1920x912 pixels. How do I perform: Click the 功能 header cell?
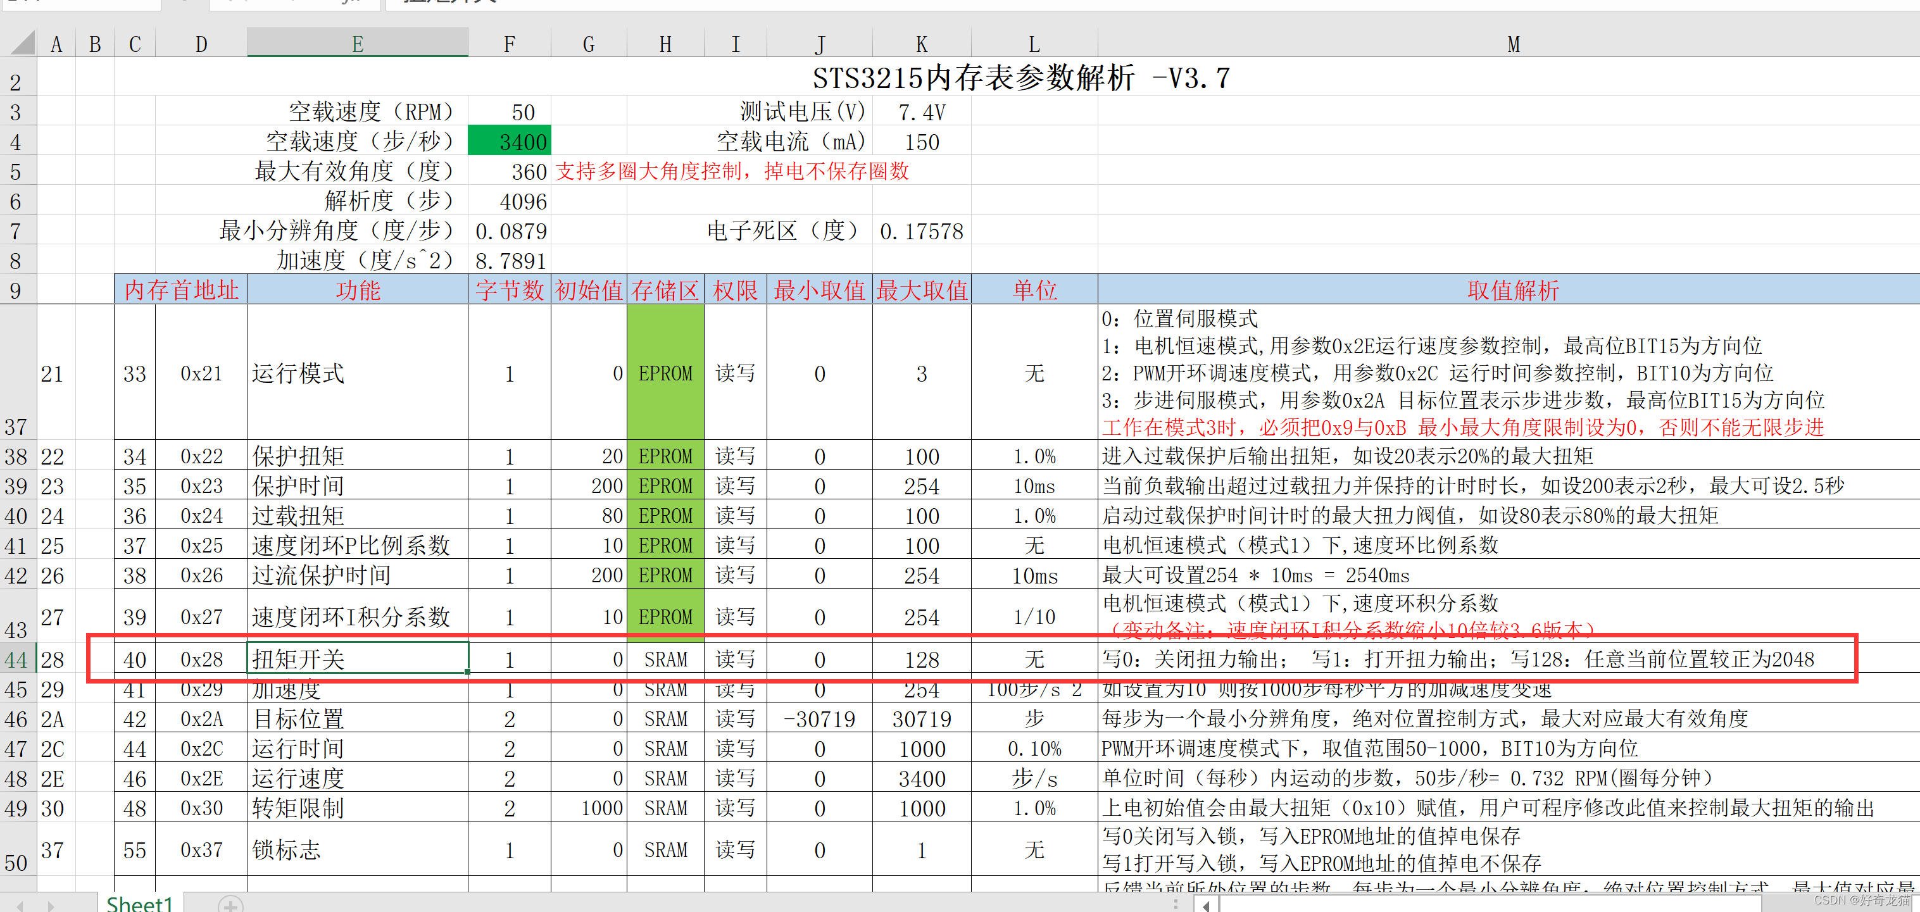357,290
